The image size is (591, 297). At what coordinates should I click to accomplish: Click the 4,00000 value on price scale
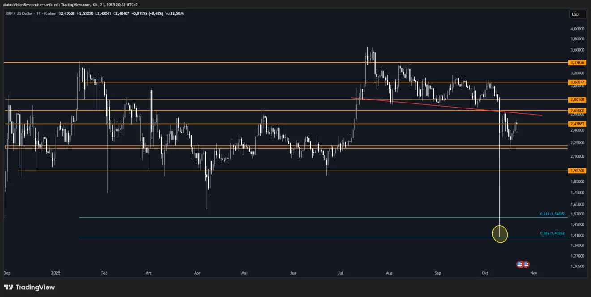pos(577,29)
